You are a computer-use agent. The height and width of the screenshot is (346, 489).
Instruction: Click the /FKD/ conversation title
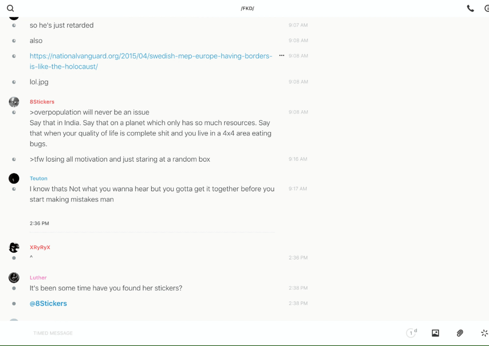247,8
